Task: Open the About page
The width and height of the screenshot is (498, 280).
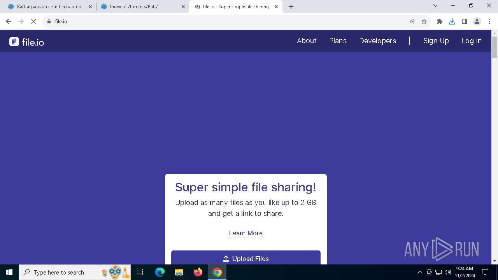Action: (307, 41)
